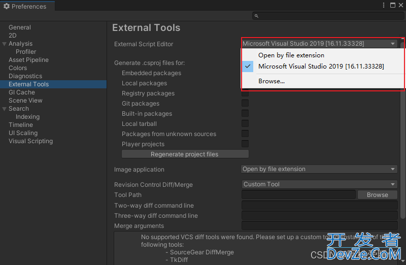Click the Merge arguments field
This screenshot has width=406, height=265.
[x=320, y=225]
